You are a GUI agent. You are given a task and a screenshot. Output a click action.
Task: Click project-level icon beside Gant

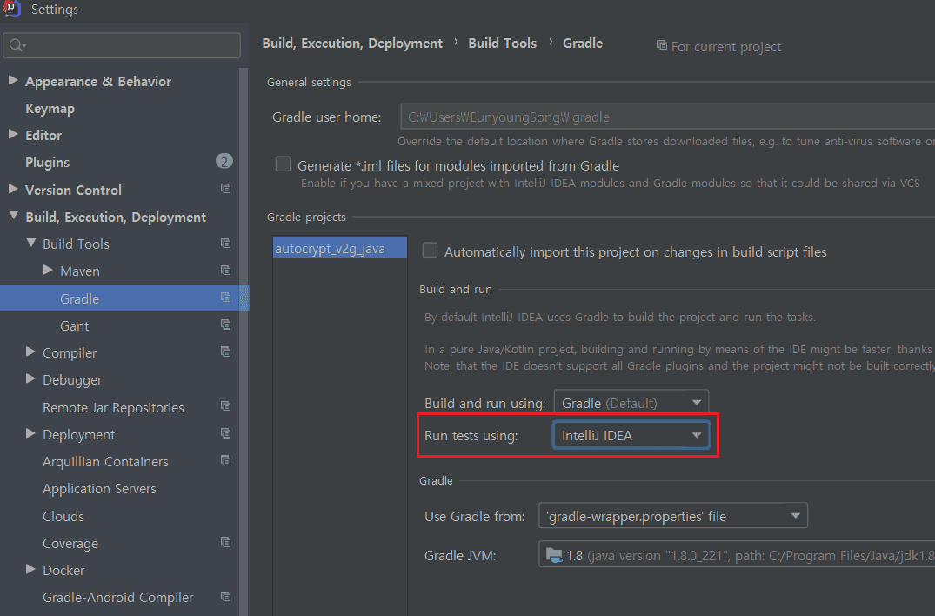(x=225, y=325)
